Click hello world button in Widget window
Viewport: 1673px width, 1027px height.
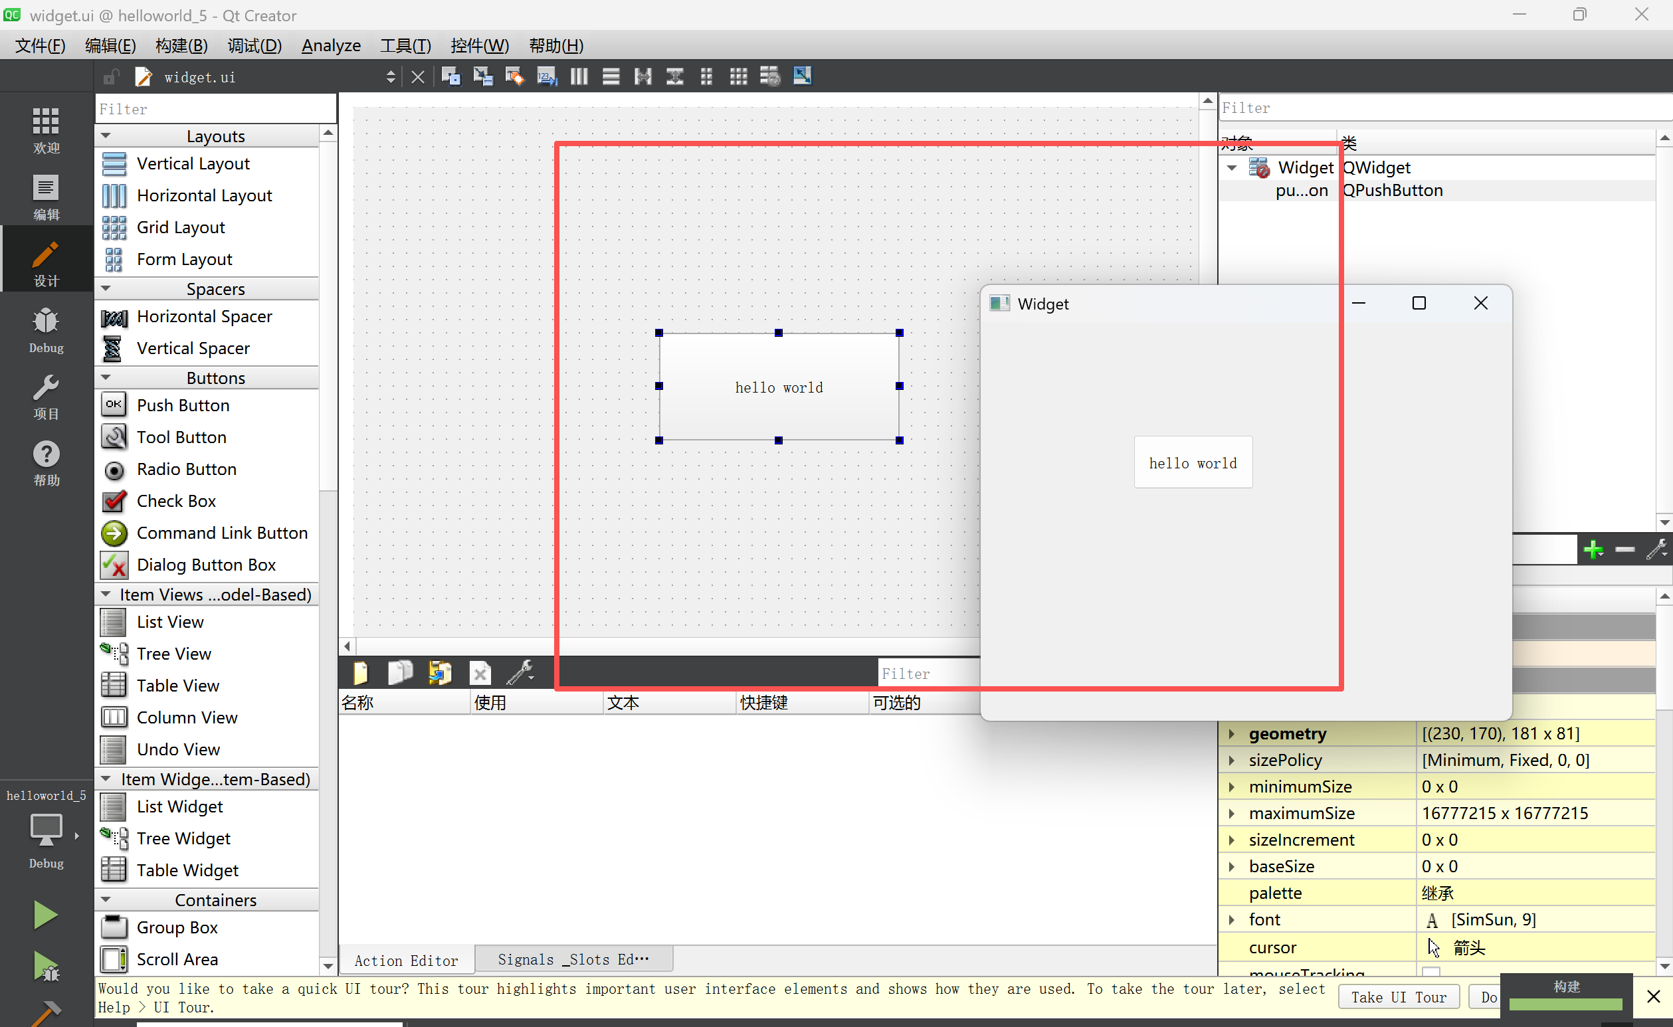[x=1193, y=462]
